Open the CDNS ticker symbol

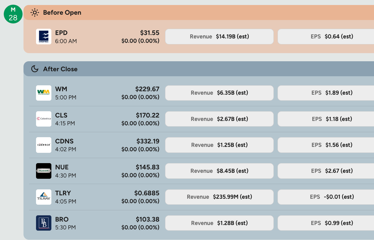coord(65,141)
